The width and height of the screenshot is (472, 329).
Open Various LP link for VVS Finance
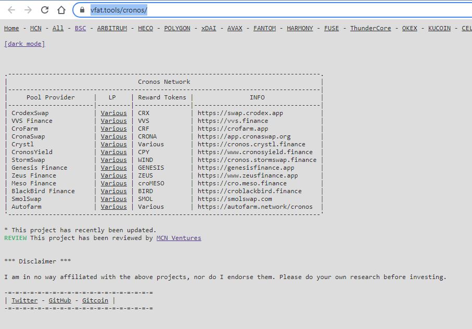pyautogui.click(x=114, y=121)
